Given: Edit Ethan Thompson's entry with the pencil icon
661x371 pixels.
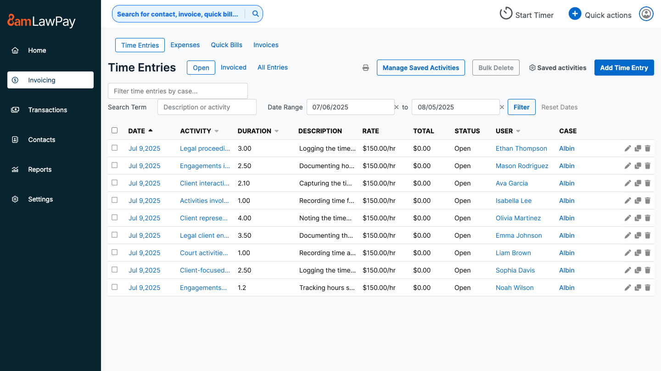Looking at the screenshot, I should pos(627,148).
